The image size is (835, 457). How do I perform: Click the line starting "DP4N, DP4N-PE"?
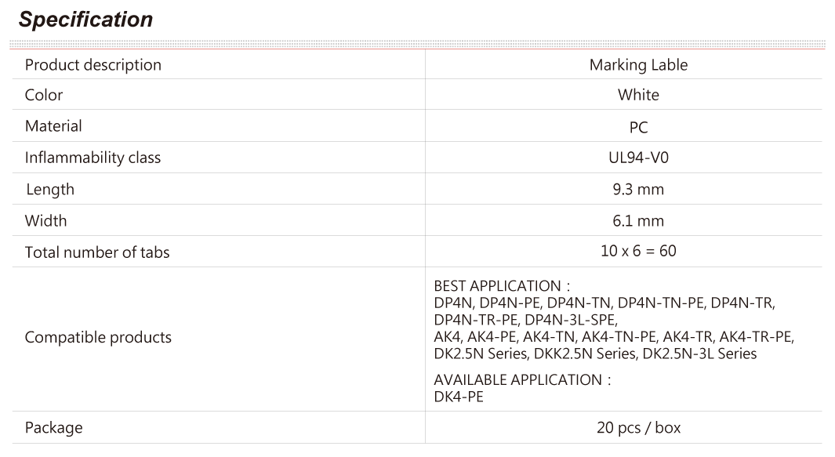[605, 303]
